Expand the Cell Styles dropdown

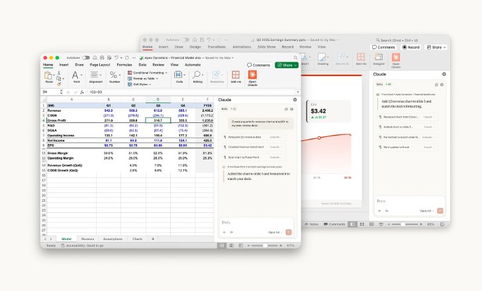point(150,85)
